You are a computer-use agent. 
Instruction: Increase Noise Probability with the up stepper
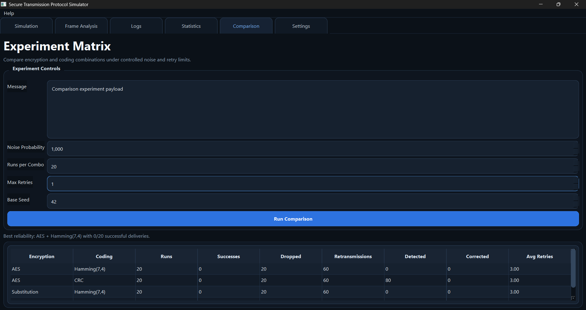pyautogui.click(x=576, y=145)
